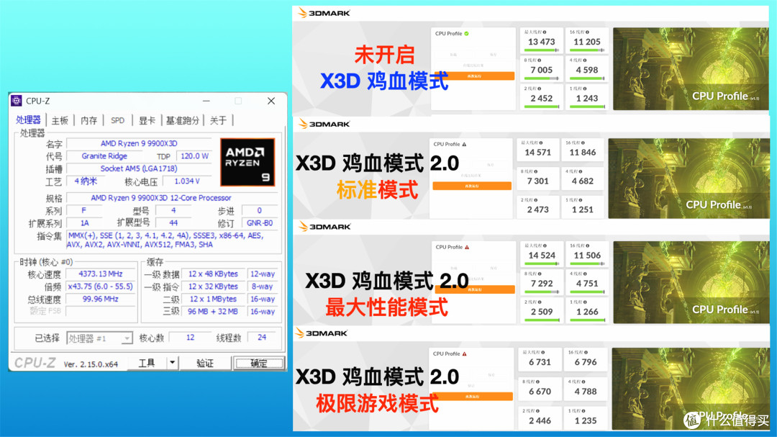Open the 内存 tab in CPU-Z

pyautogui.click(x=88, y=120)
